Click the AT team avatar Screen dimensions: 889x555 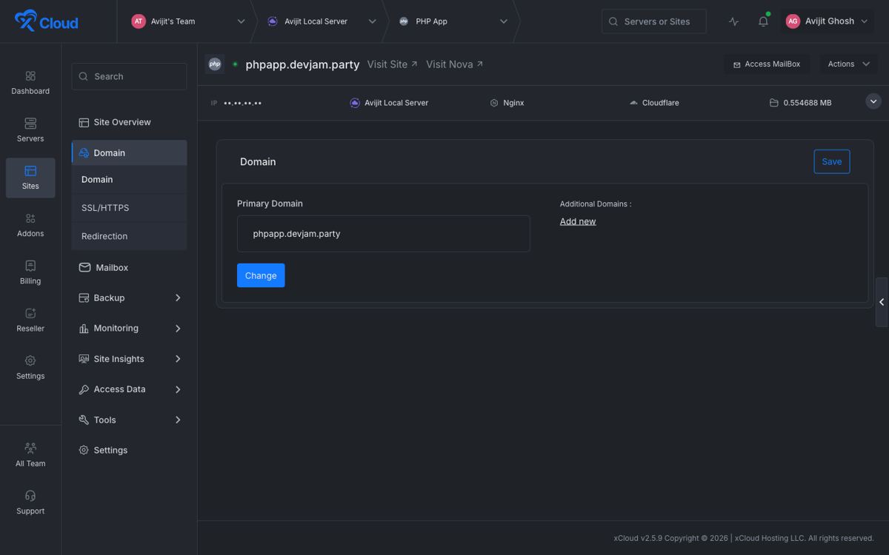pos(139,21)
